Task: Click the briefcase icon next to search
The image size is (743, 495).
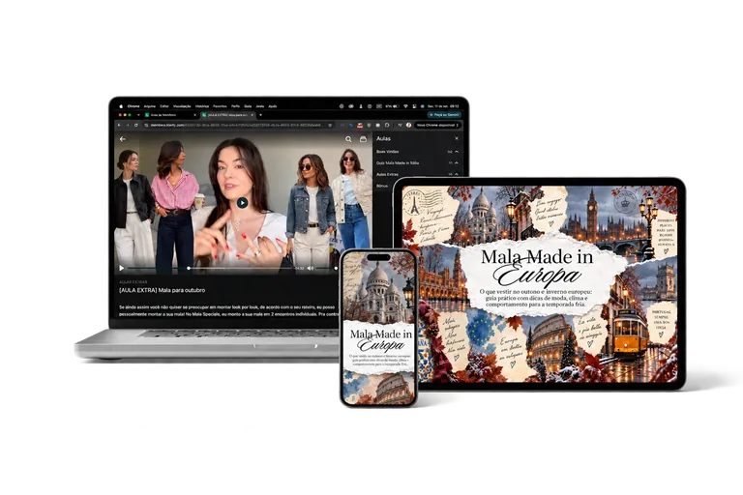Action: point(363,139)
